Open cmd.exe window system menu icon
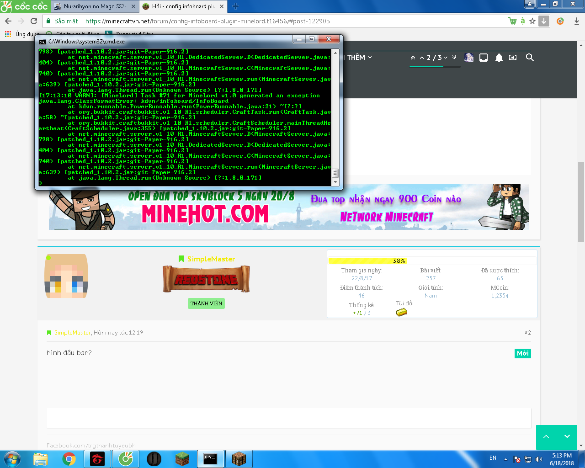585x468 pixels. coord(43,42)
